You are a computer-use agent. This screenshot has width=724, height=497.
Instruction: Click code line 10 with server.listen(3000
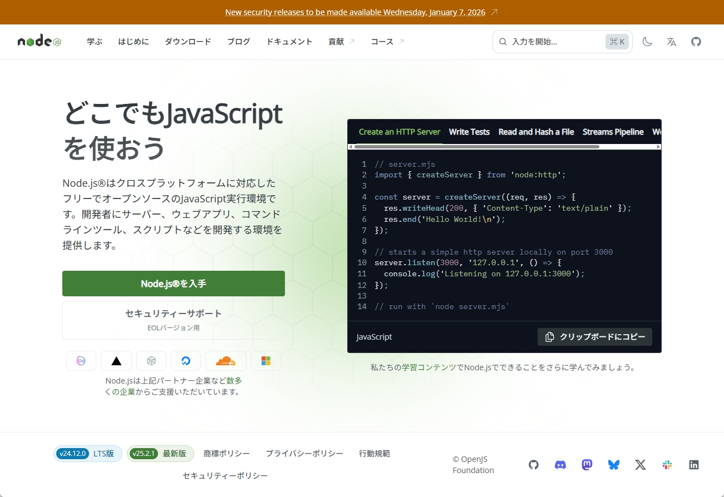pyautogui.click(x=469, y=262)
